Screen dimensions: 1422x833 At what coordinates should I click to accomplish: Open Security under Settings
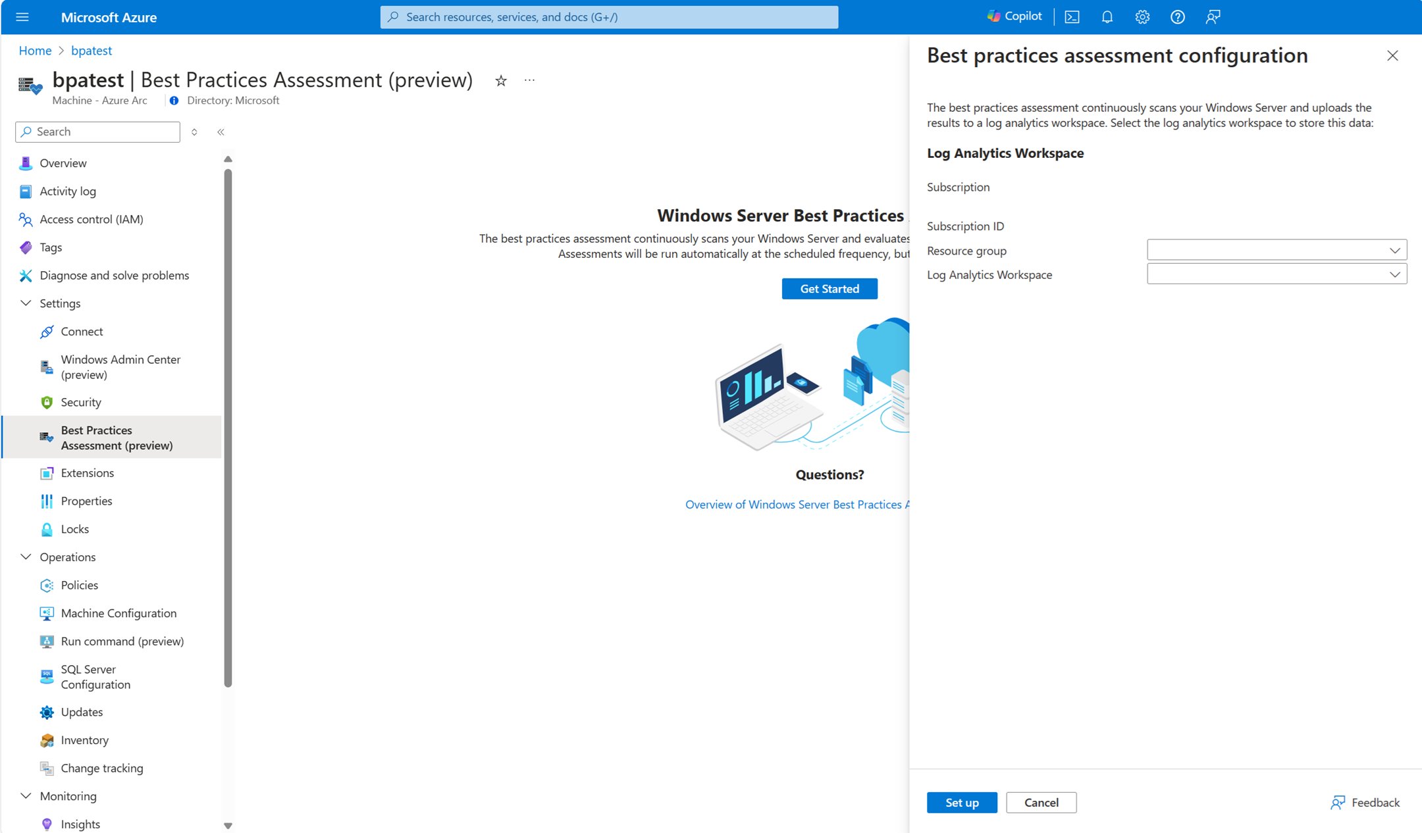[x=80, y=402]
